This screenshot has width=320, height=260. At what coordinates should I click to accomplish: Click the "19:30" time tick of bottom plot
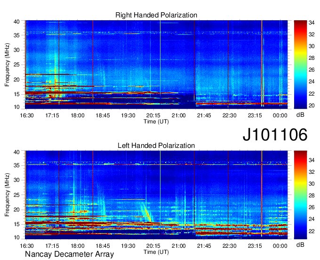[128, 246]
